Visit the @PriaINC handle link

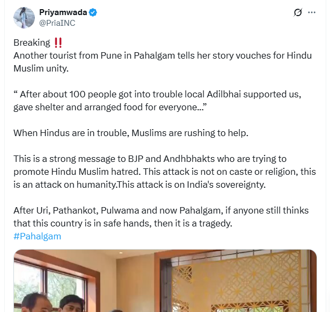57,23
